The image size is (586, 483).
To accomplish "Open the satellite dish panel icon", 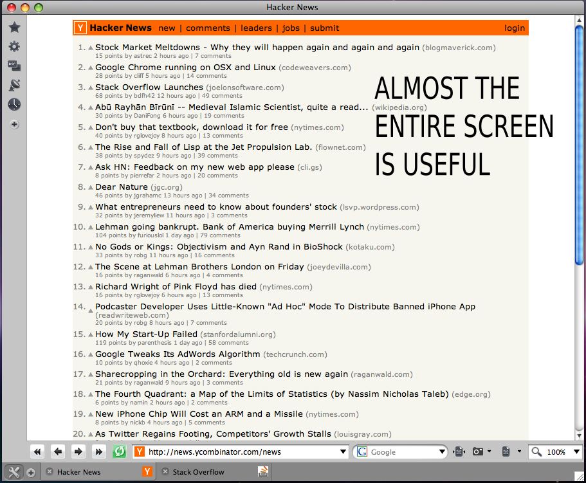I will (x=15, y=85).
